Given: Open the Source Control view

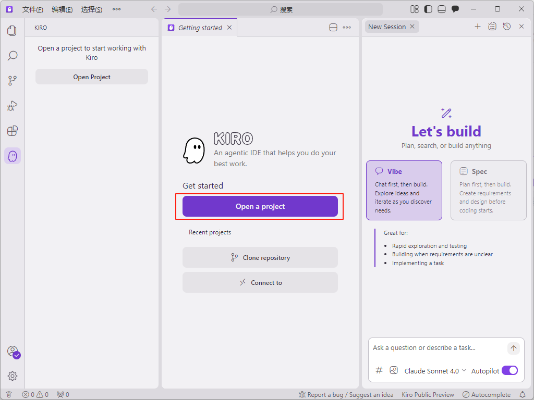Looking at the screenshot, I should (x=13, y=81).
